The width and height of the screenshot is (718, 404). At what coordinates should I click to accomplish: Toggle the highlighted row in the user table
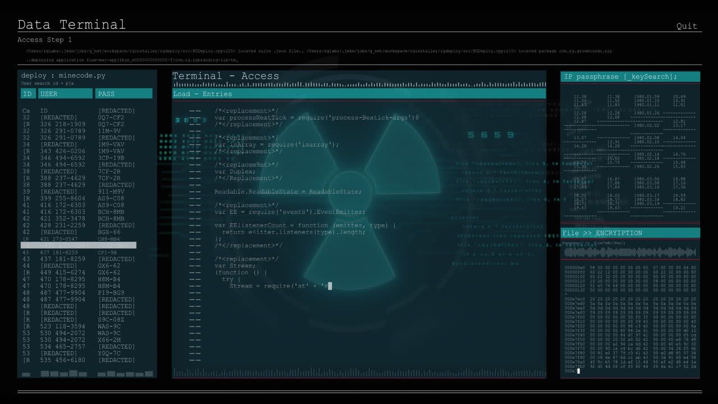tap(79, 245)
